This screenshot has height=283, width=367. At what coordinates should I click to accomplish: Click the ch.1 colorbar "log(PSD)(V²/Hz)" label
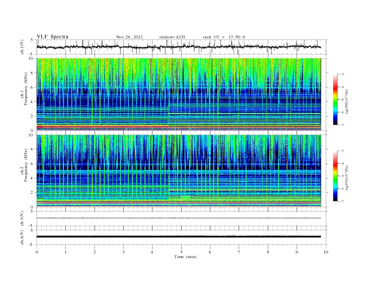[x=347, y=101]
